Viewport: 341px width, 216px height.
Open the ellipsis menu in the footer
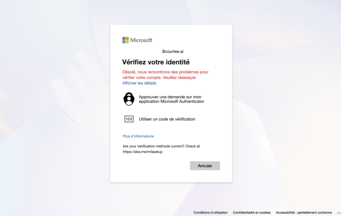(339, 213)
